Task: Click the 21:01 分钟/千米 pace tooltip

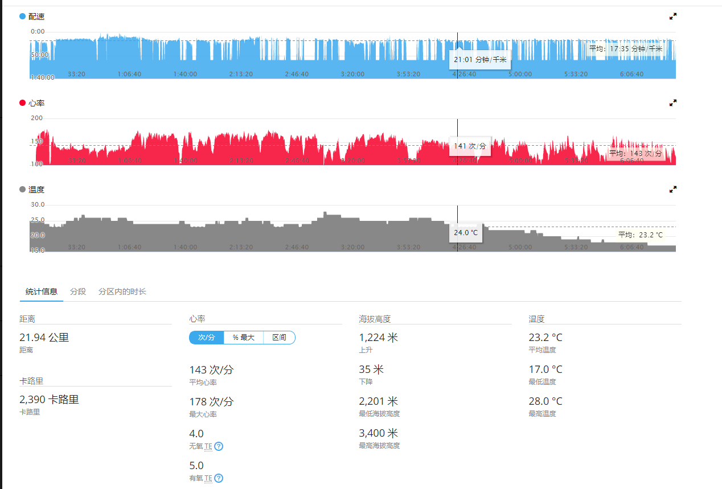Action: pyautogui.click(x=479, y=59)
